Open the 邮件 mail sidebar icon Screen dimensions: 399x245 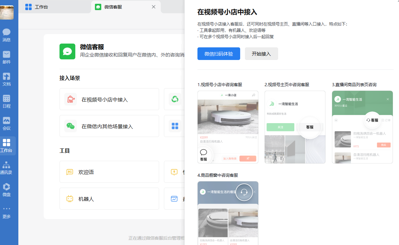tap(7, 57)
